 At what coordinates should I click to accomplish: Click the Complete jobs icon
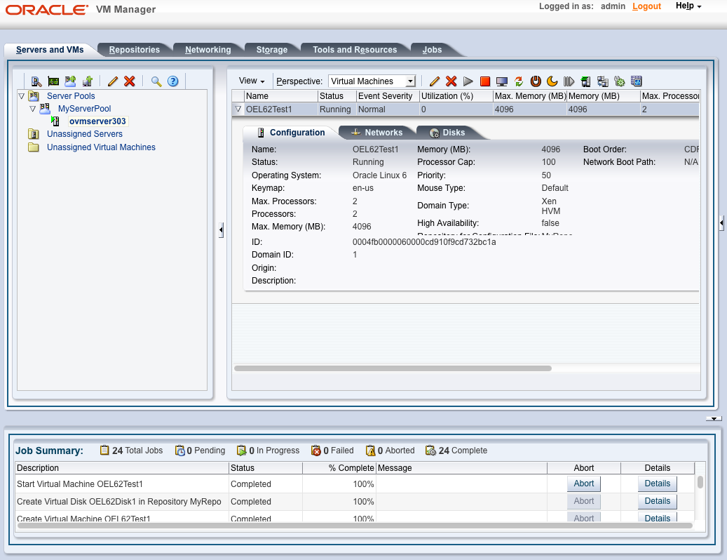(430, 451)
